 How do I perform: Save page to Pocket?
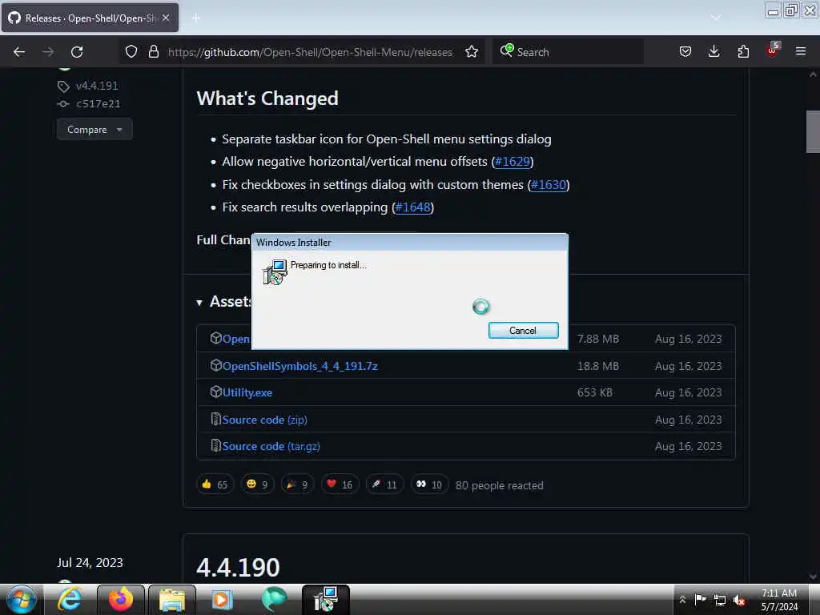[x=685, y=51]
